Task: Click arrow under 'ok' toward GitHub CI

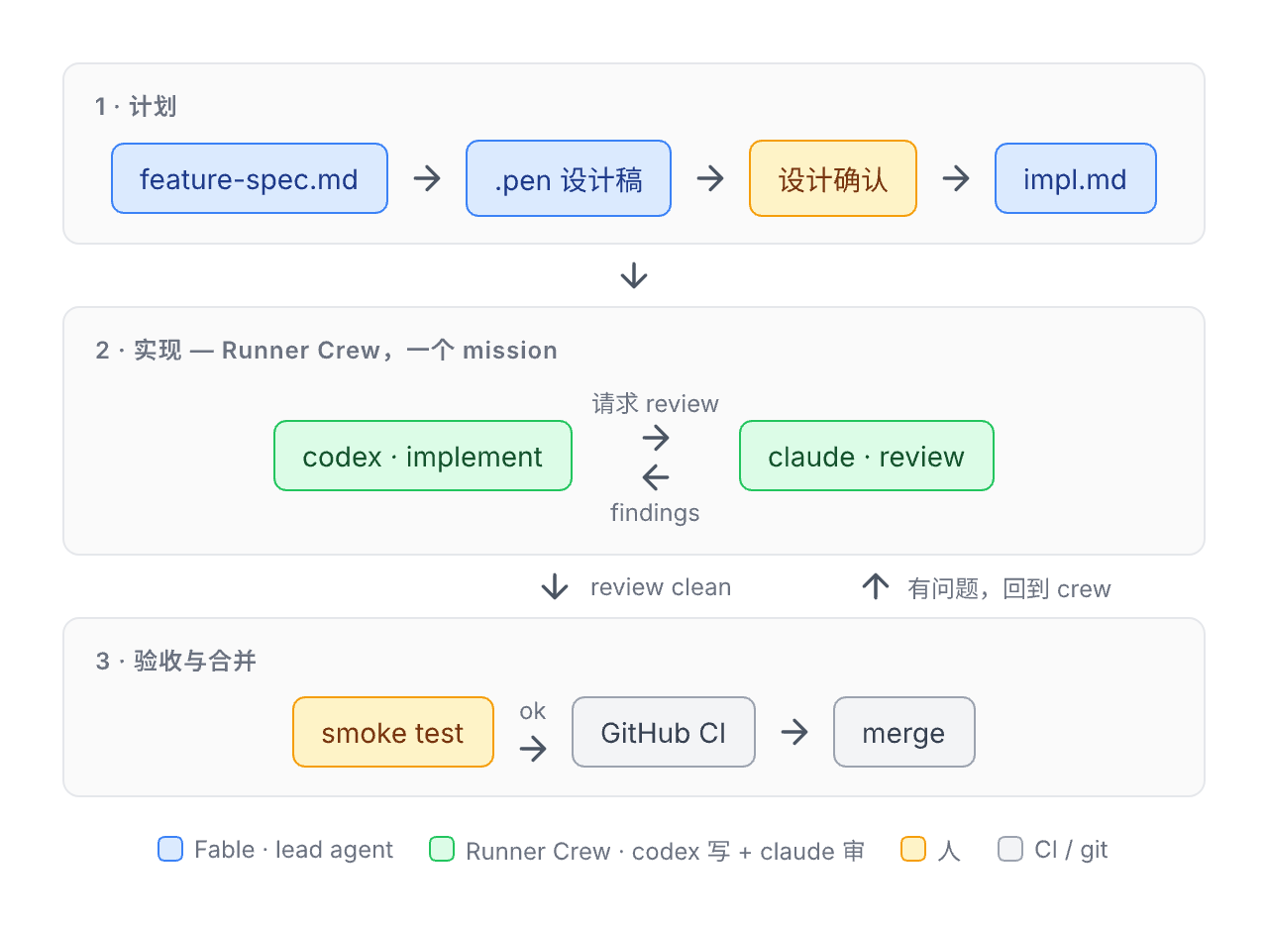Action: [x=533, y=748]
